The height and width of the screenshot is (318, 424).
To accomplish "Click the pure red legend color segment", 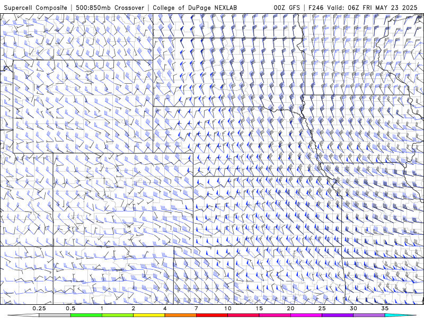I will click(x=212, y=315).
